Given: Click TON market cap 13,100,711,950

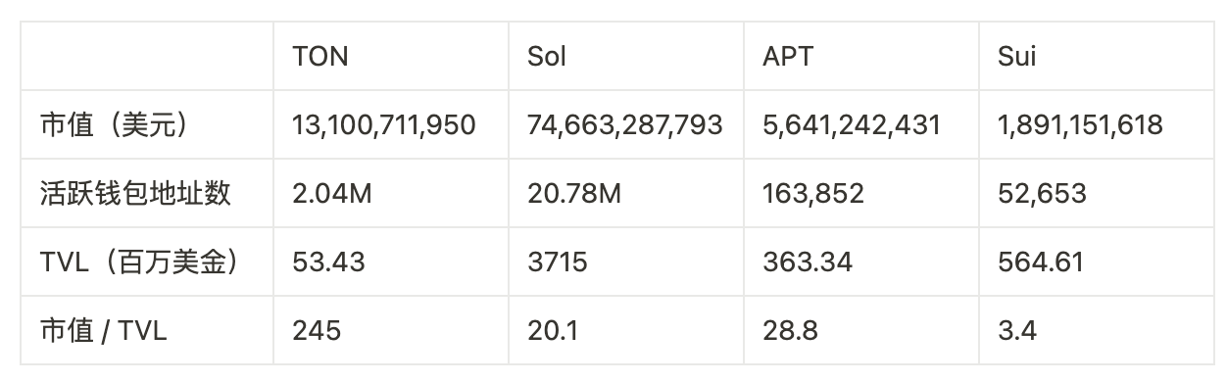Looking at the screenshot, I should click(x=384, y=125).
